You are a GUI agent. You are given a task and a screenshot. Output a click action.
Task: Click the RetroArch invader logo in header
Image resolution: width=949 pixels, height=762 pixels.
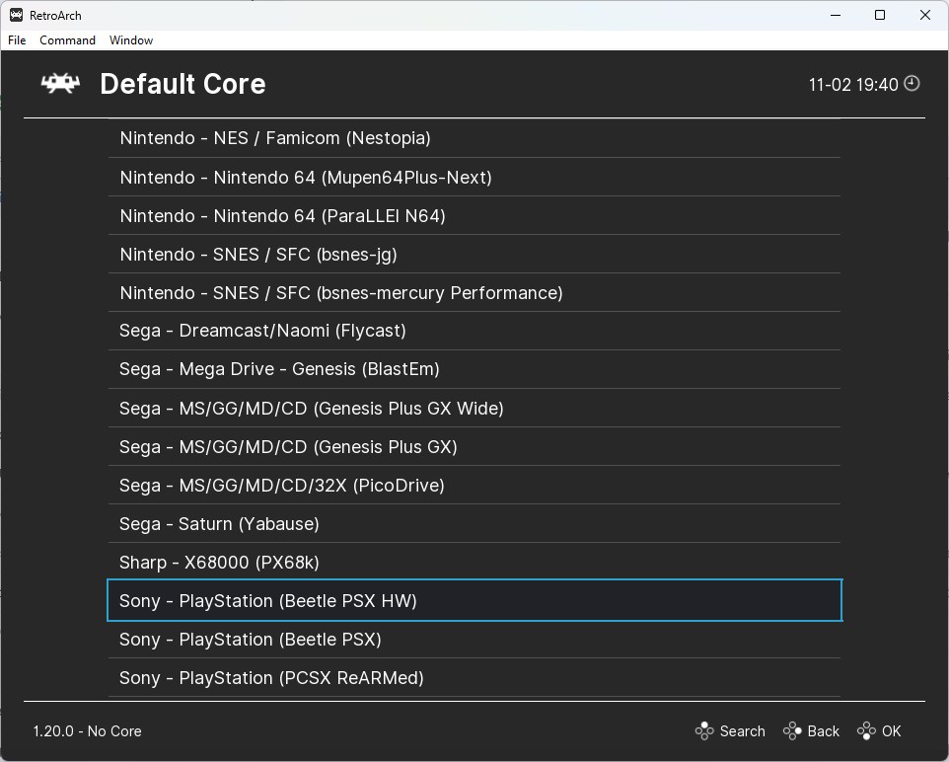(60, 84)
